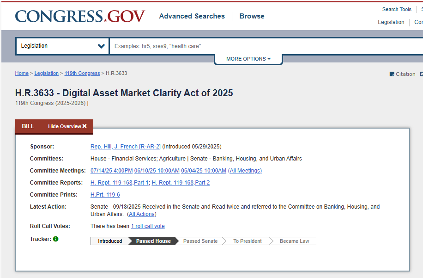Click the search input field
This screenshot has width=423, height=278.
263,46
